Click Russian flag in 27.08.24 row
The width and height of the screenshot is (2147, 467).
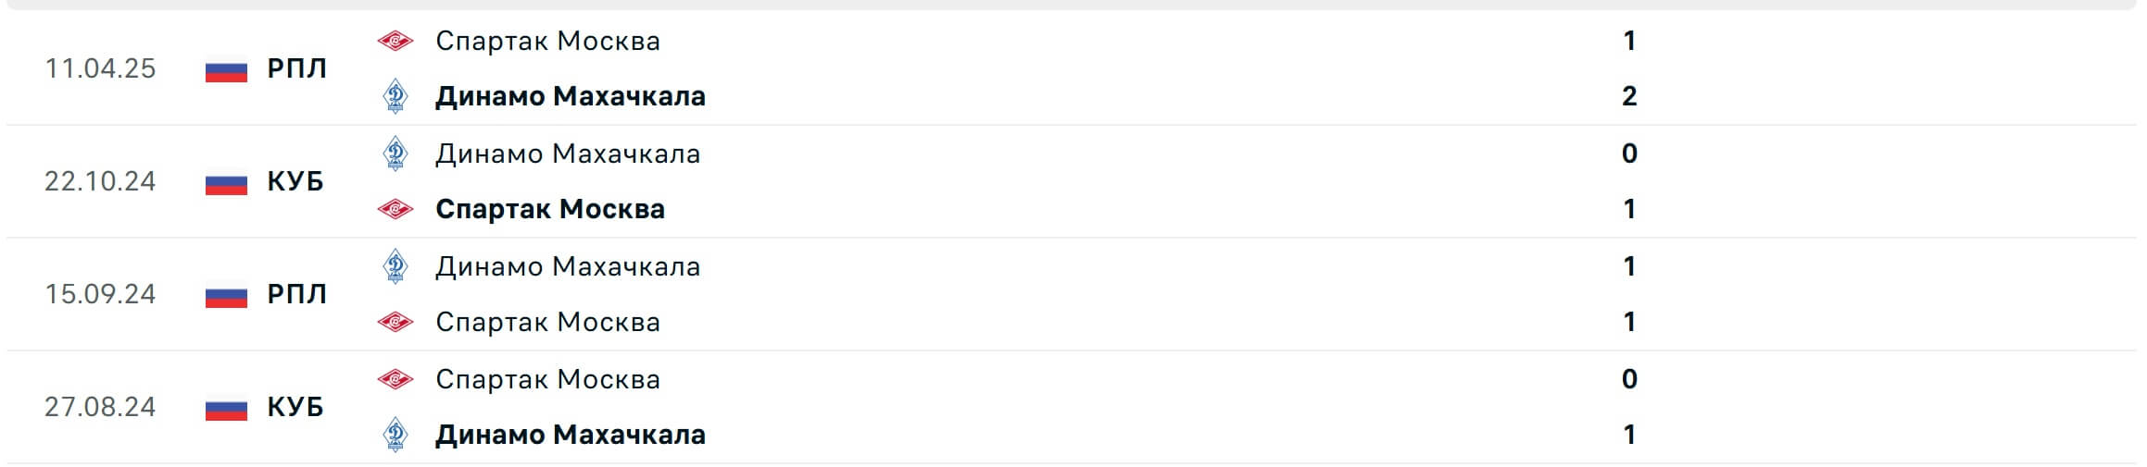pos(226,408)
